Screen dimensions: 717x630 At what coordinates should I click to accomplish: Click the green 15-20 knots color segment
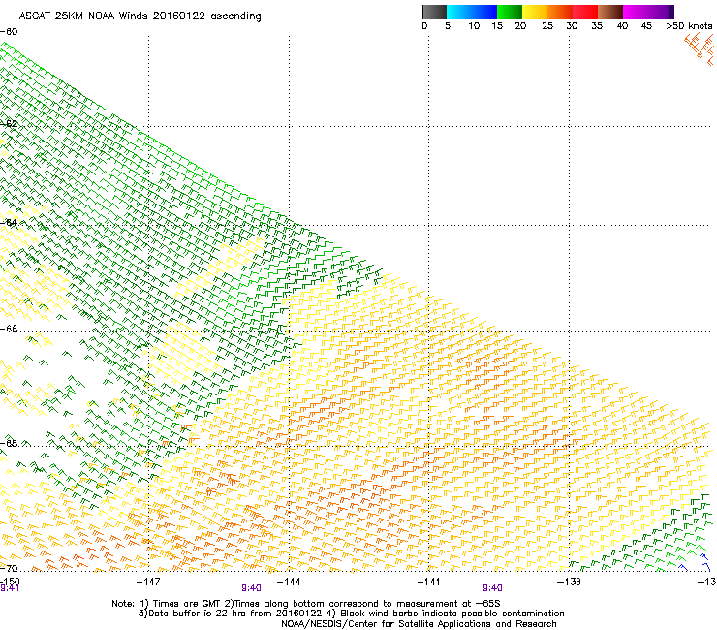[x=510, y=12]
